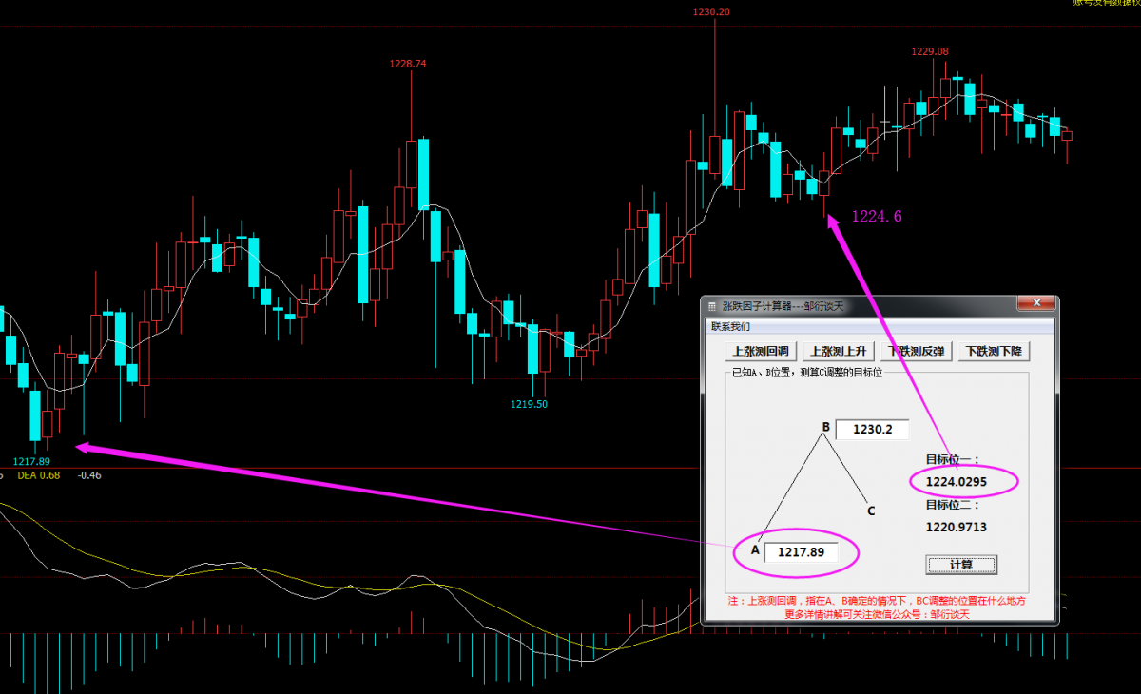Focus the B price field 1230.2

coord(872,430)
